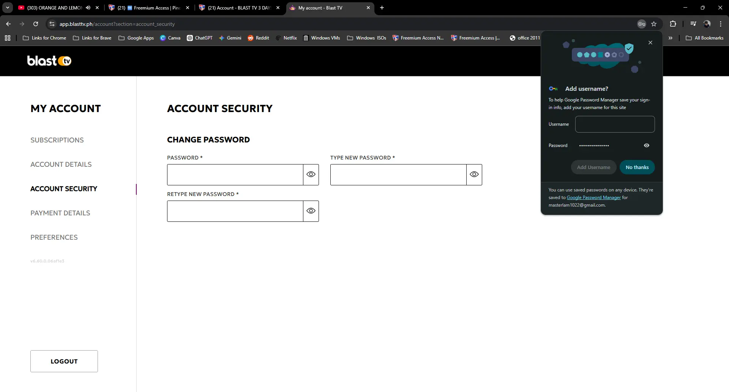Click No thanks in the popup
This screenshot has height=392, width=729.
637,167
